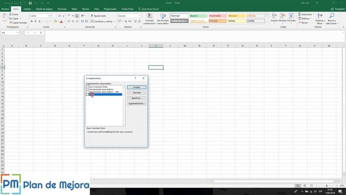Check Herramientas para análisis add-in
346x195 pixels.
87,89
